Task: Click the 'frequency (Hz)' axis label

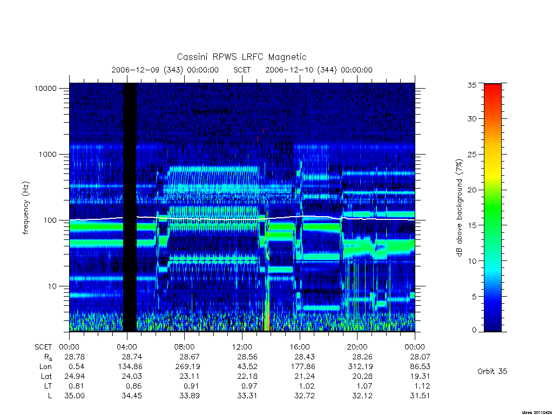Action: click(x=26, y=207)
